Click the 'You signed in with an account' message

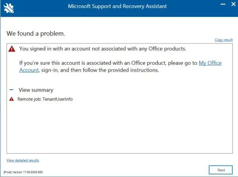click(103, 49)
